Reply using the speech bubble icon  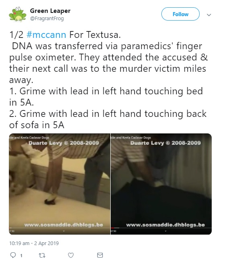[13, 255]
